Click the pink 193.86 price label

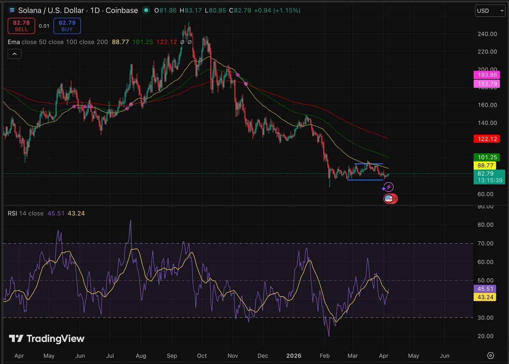[487, 75]
